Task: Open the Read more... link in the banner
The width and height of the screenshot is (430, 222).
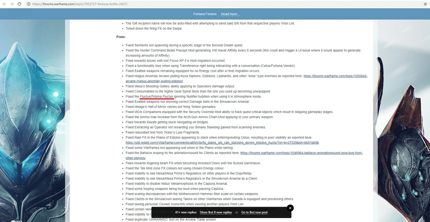Action: pos(230,14)
